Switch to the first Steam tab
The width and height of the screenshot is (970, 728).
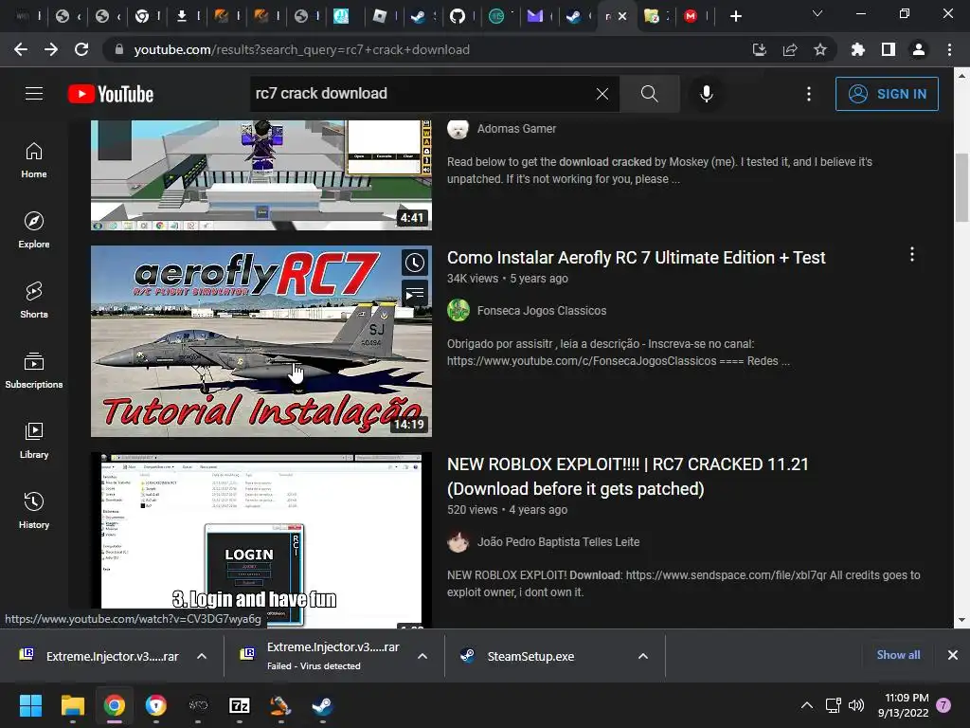point(419,16)
